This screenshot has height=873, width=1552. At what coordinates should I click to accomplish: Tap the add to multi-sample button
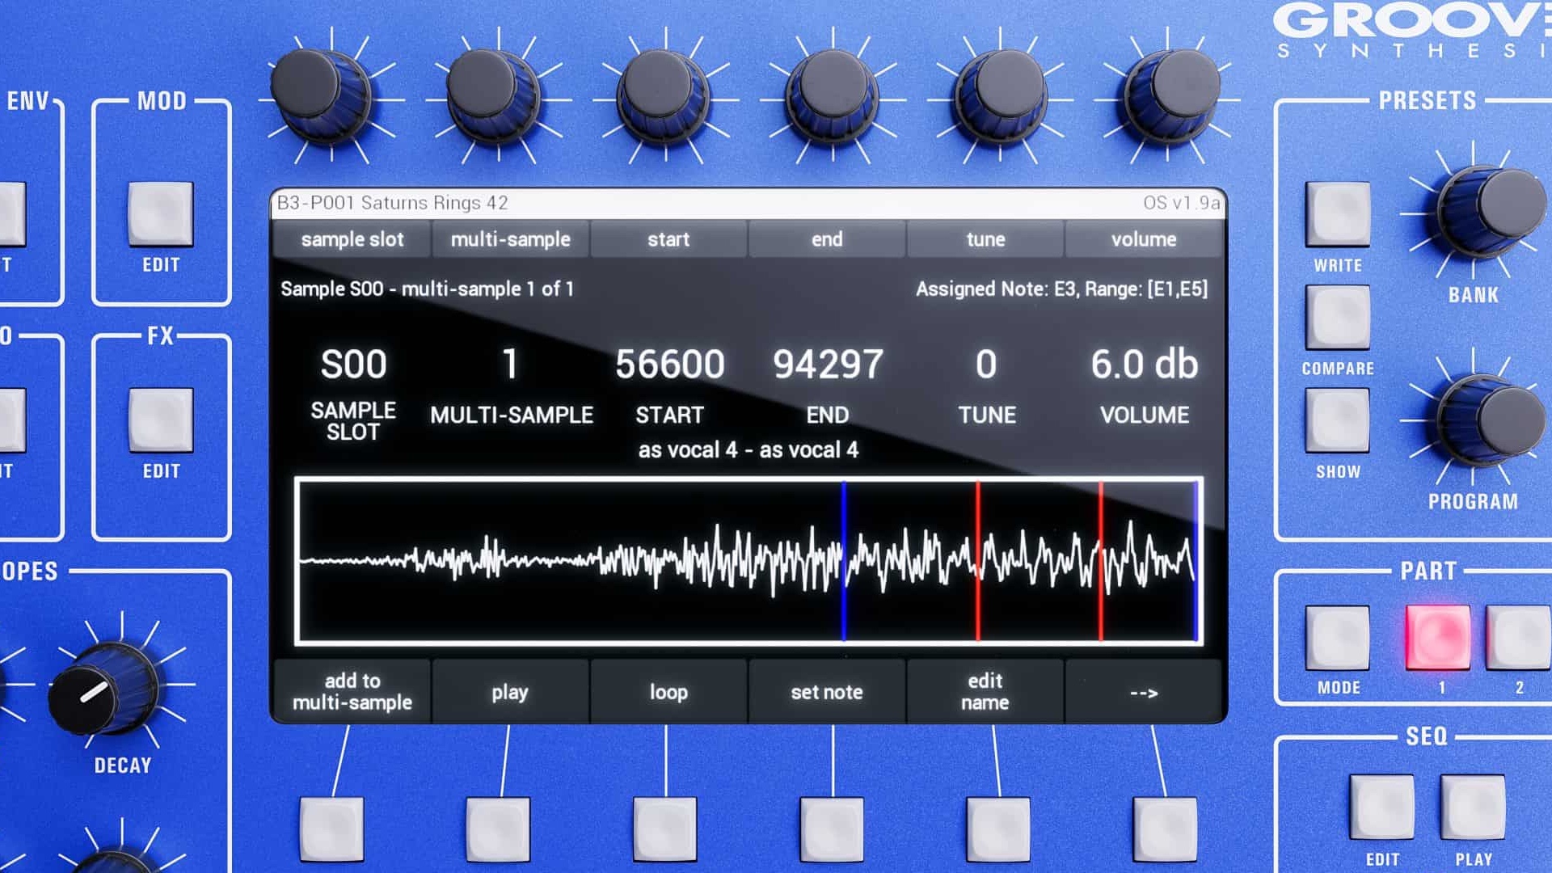click(x=352, y=692)
